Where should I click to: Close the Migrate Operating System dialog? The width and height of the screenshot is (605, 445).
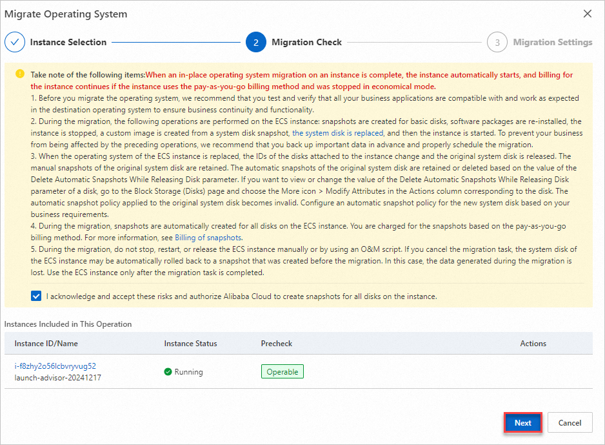587,14
